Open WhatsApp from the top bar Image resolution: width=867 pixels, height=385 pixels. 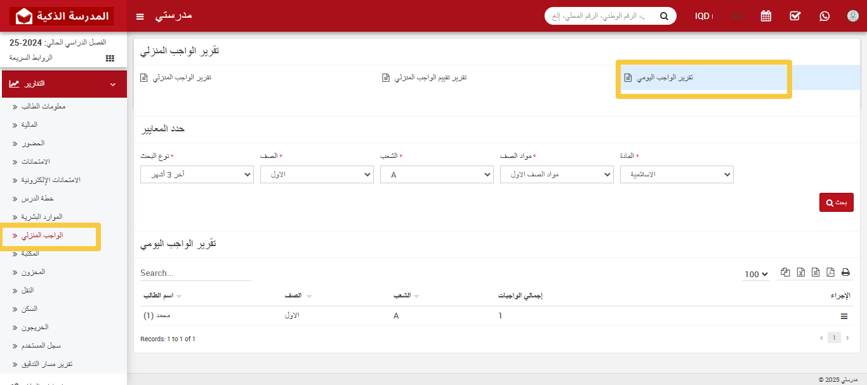tap(824, 15)
